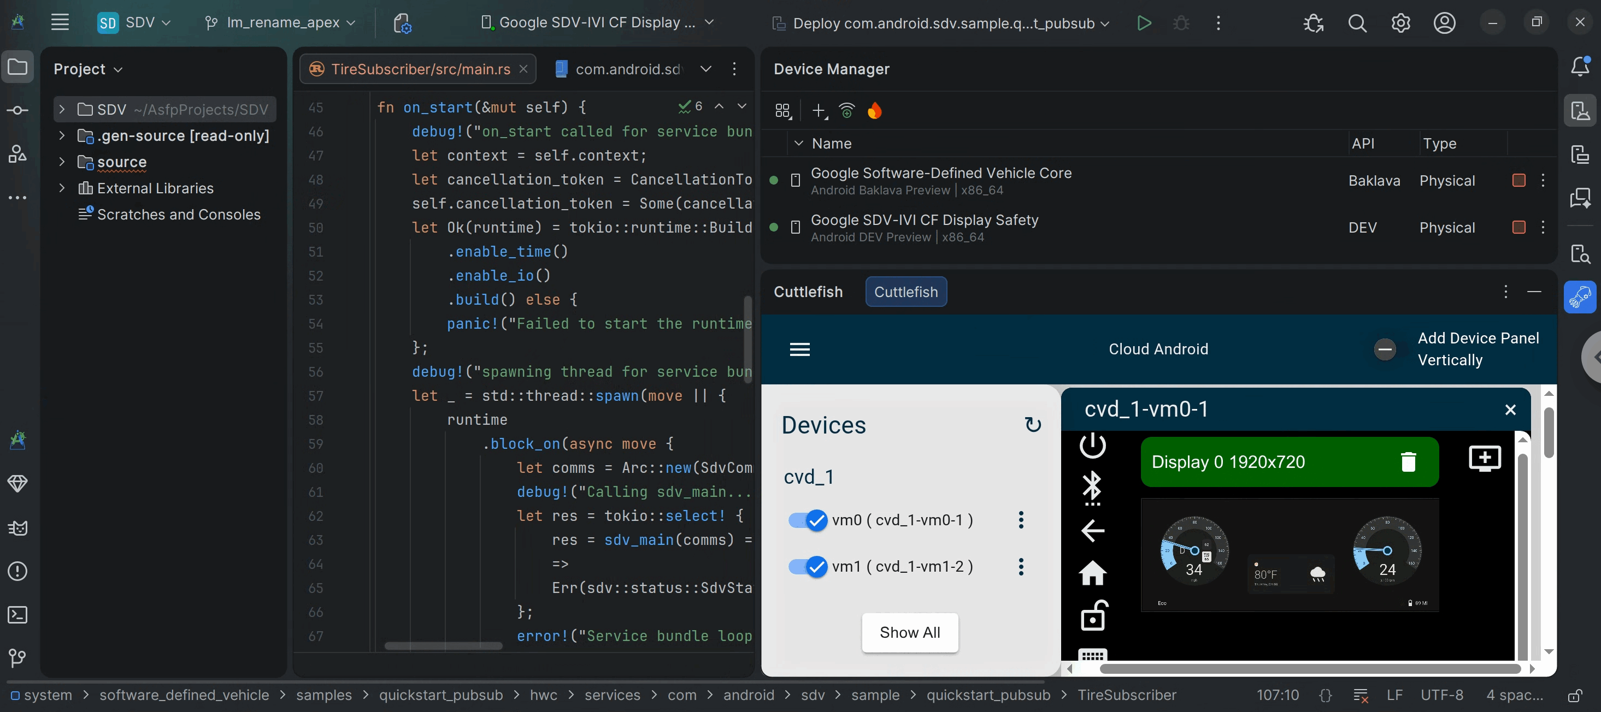
Task: Click the power icon in device panel
Action: pos(1093,446)
